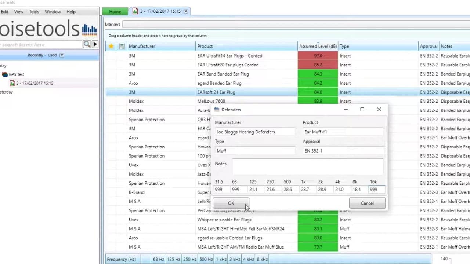Click the 2k field showing 28.9
The image size is (470, 264).
[325, 190]
